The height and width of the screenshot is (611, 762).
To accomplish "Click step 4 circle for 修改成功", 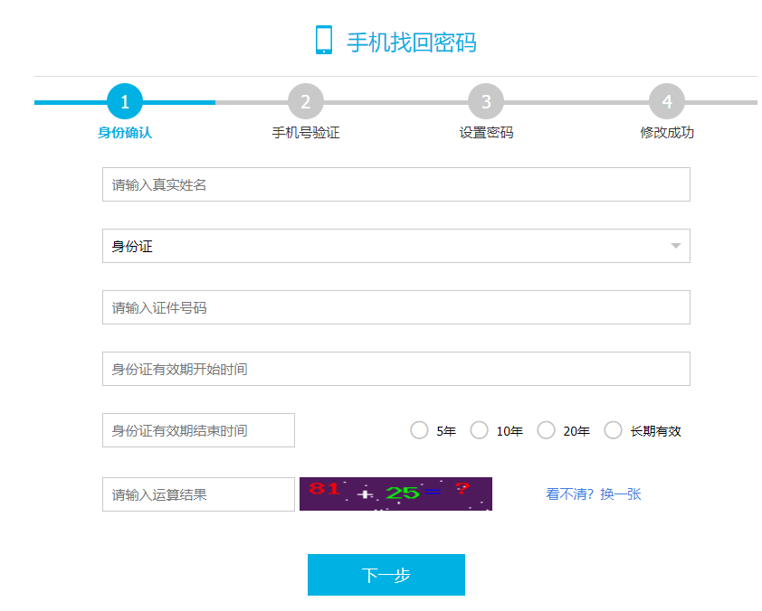I will pos(666,102).
